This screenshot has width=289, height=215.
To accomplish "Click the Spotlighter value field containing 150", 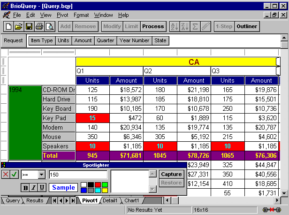I will [x=78, y=175].
